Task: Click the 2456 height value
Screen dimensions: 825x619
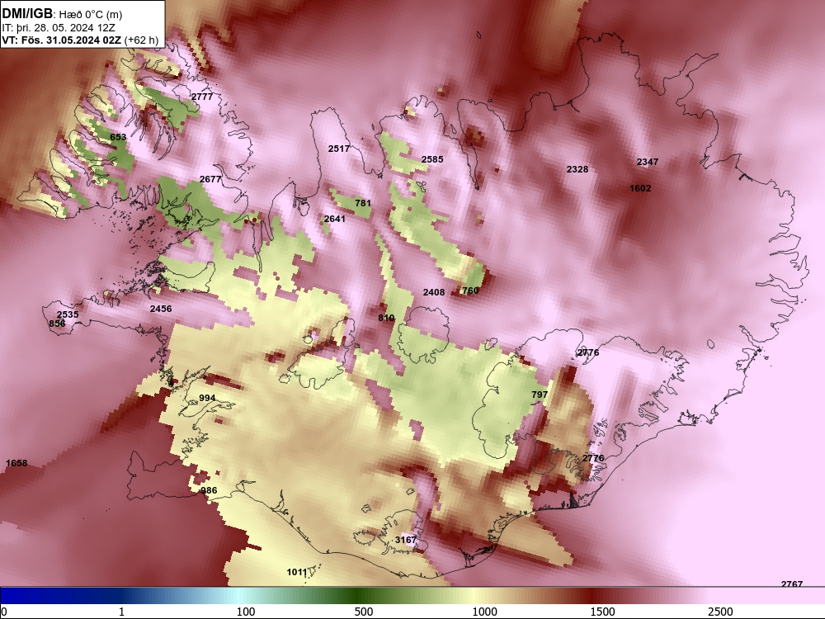Action: (x=161, y=309)
